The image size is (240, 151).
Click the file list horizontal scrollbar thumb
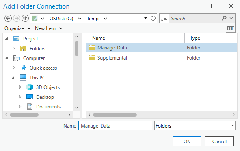[115, 115]
